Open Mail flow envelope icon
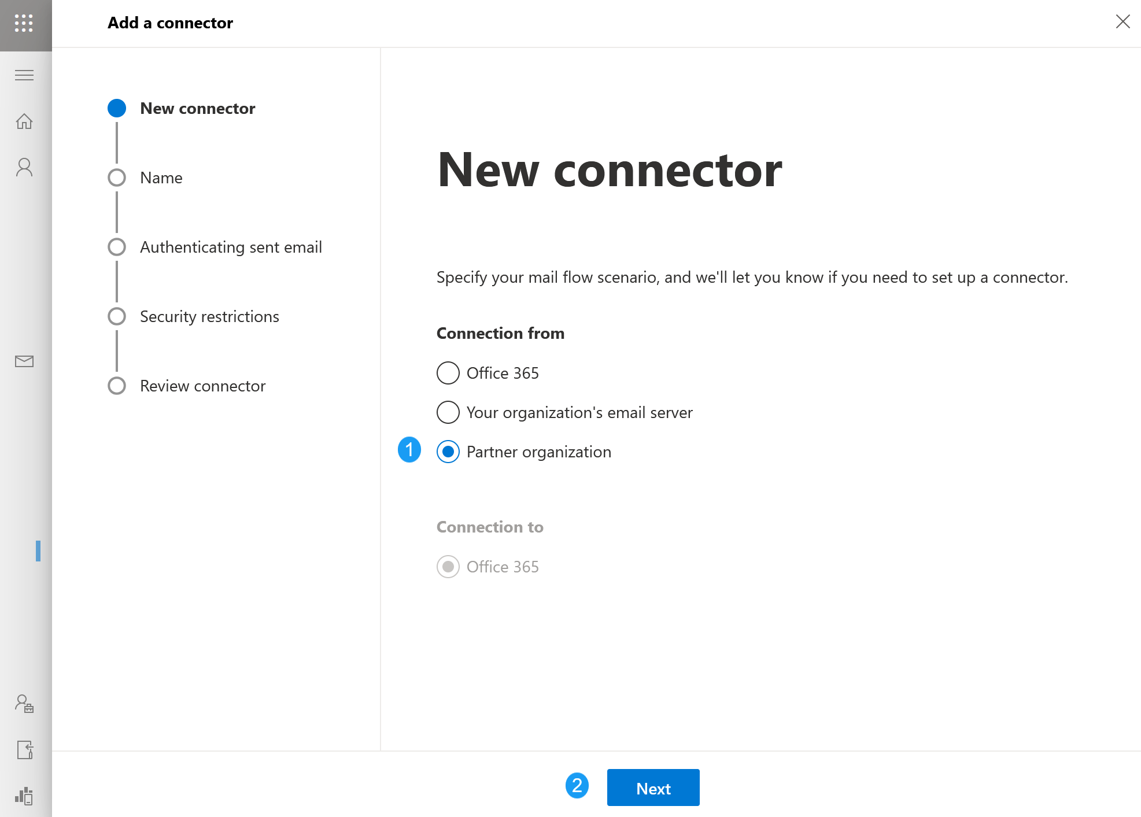 coord(24,361)
